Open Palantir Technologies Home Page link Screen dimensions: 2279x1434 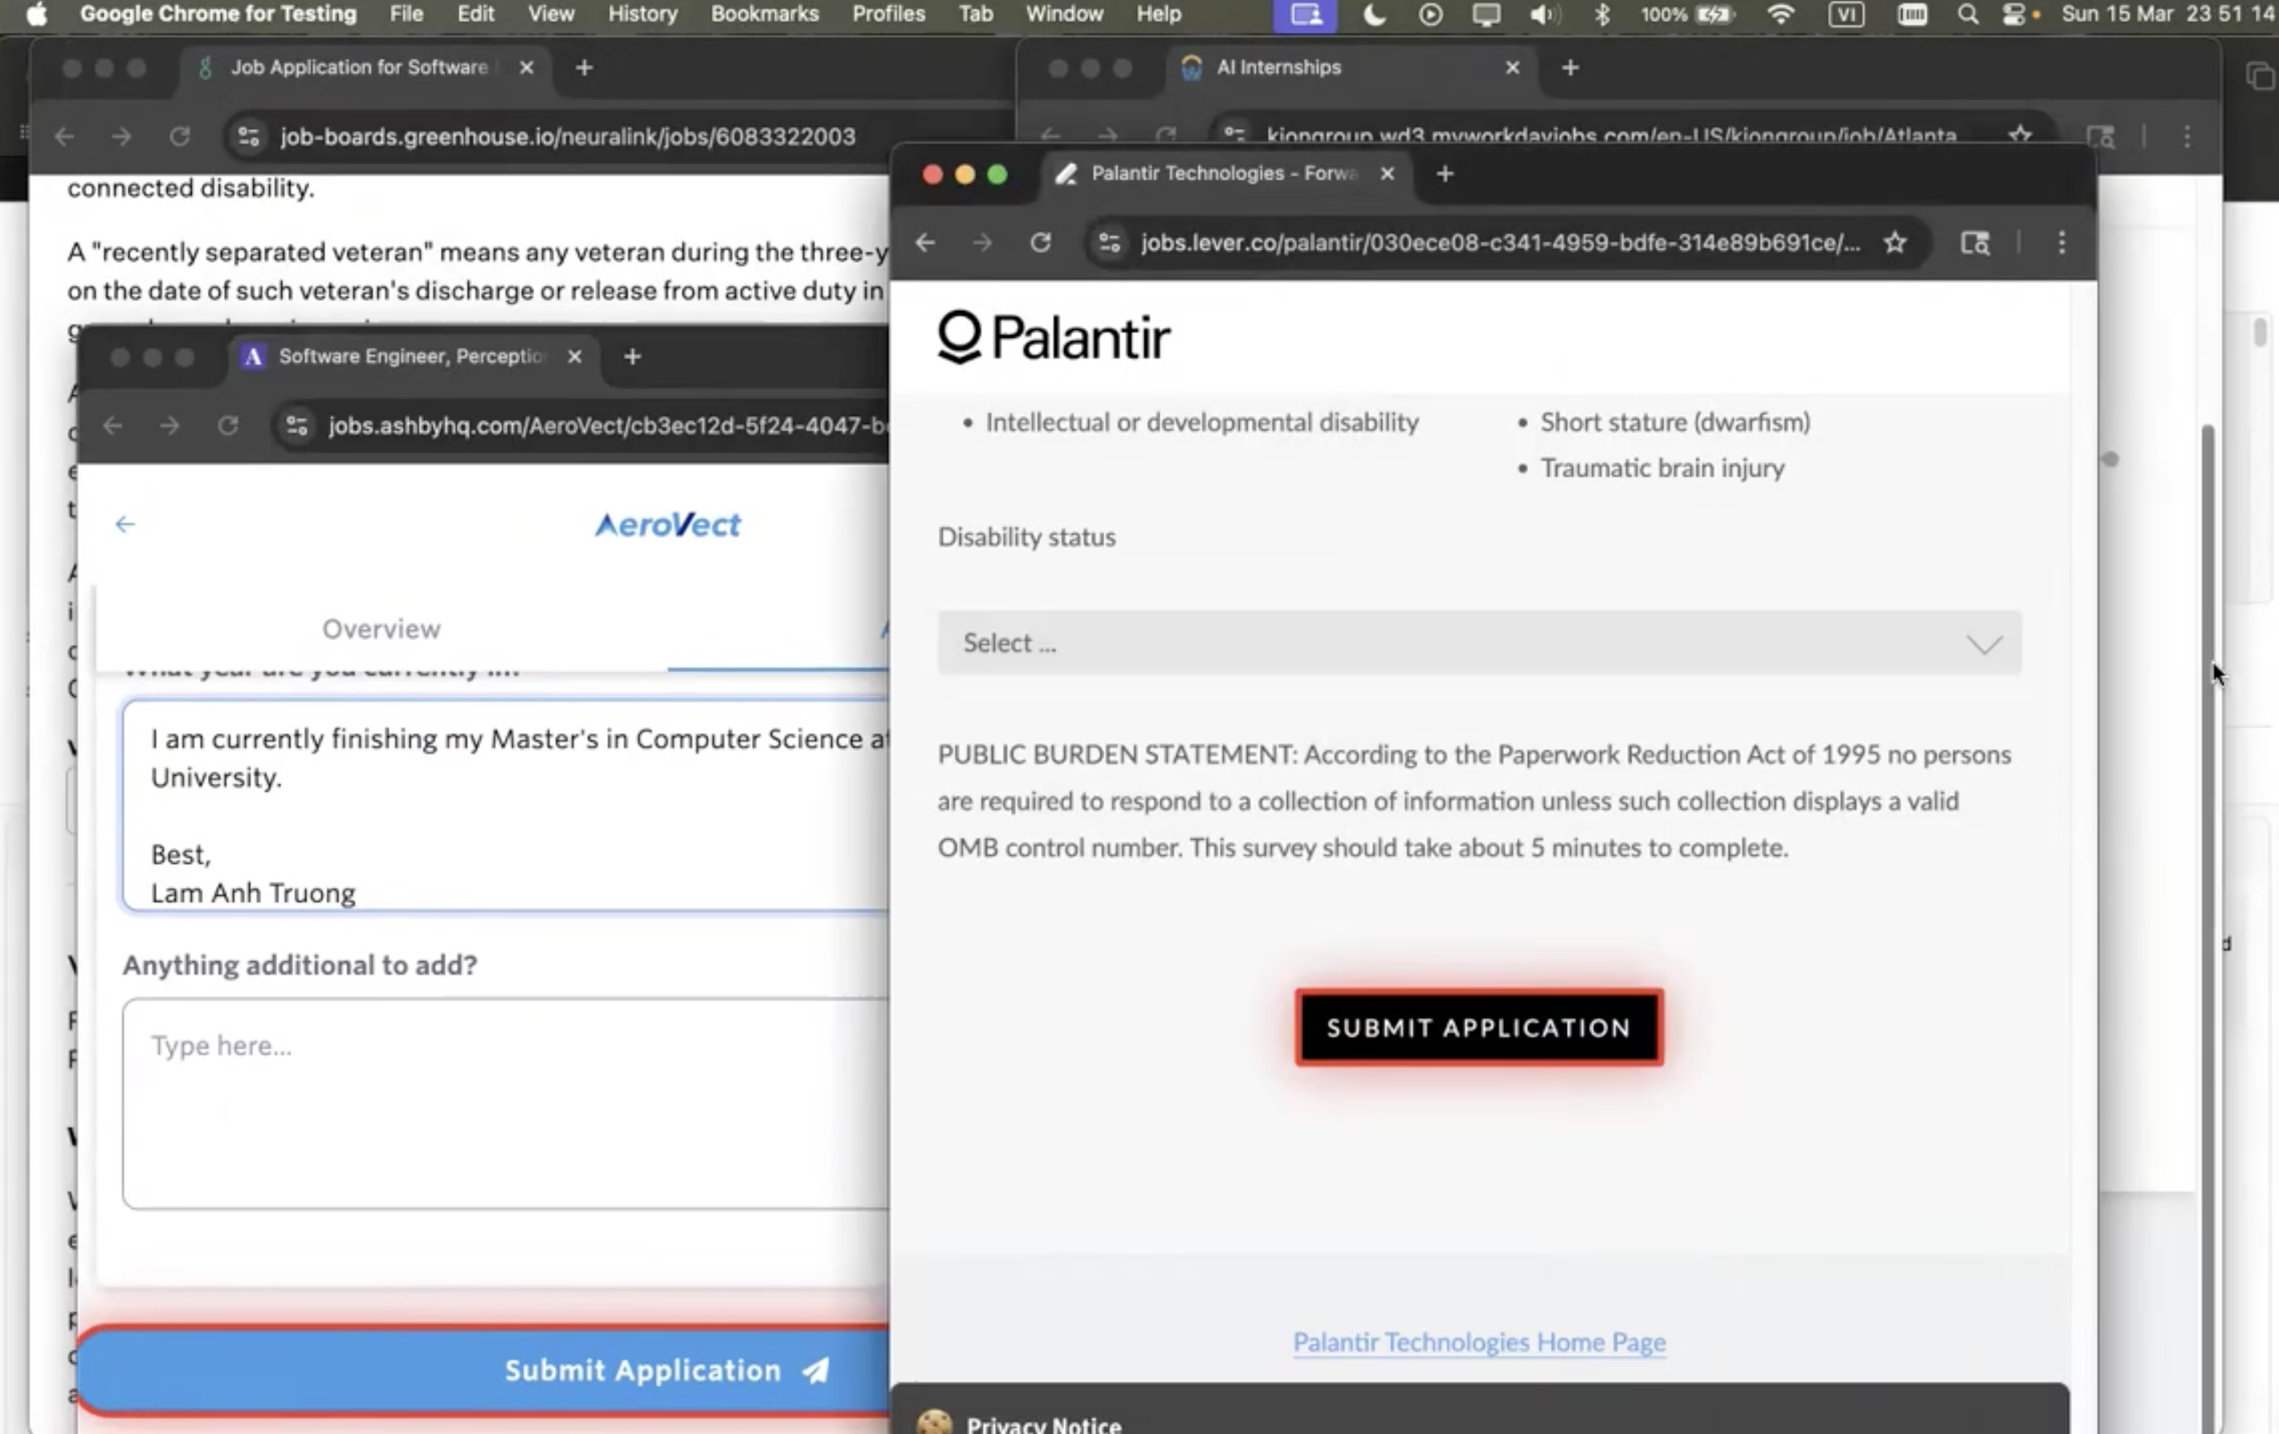point(1478,1342)
